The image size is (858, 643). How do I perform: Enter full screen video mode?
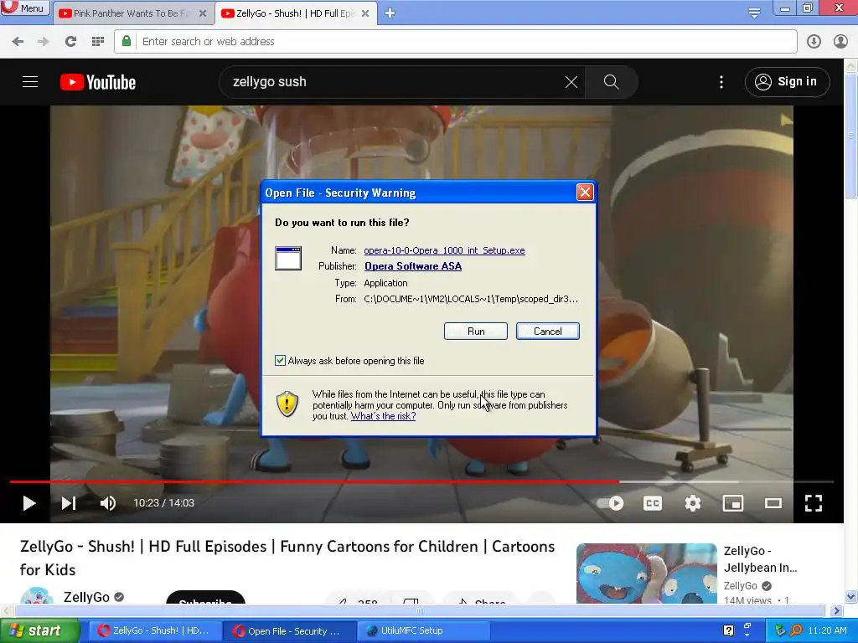(x=813, y=503)
